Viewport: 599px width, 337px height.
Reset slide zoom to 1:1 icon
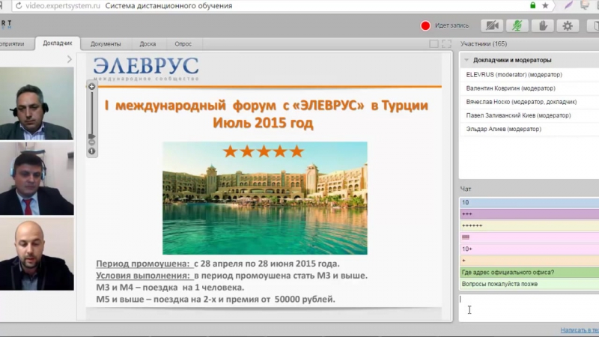click(91, 151)
